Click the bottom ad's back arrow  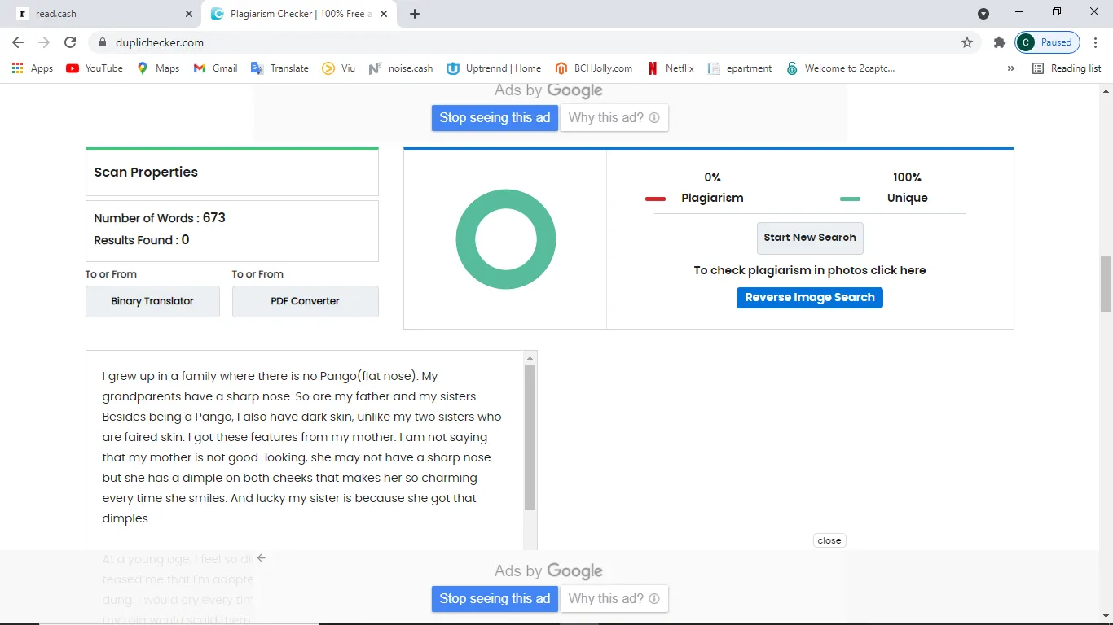262,558
